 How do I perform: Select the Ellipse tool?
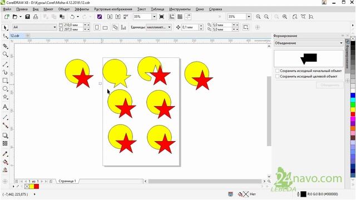tap(5, 89)
